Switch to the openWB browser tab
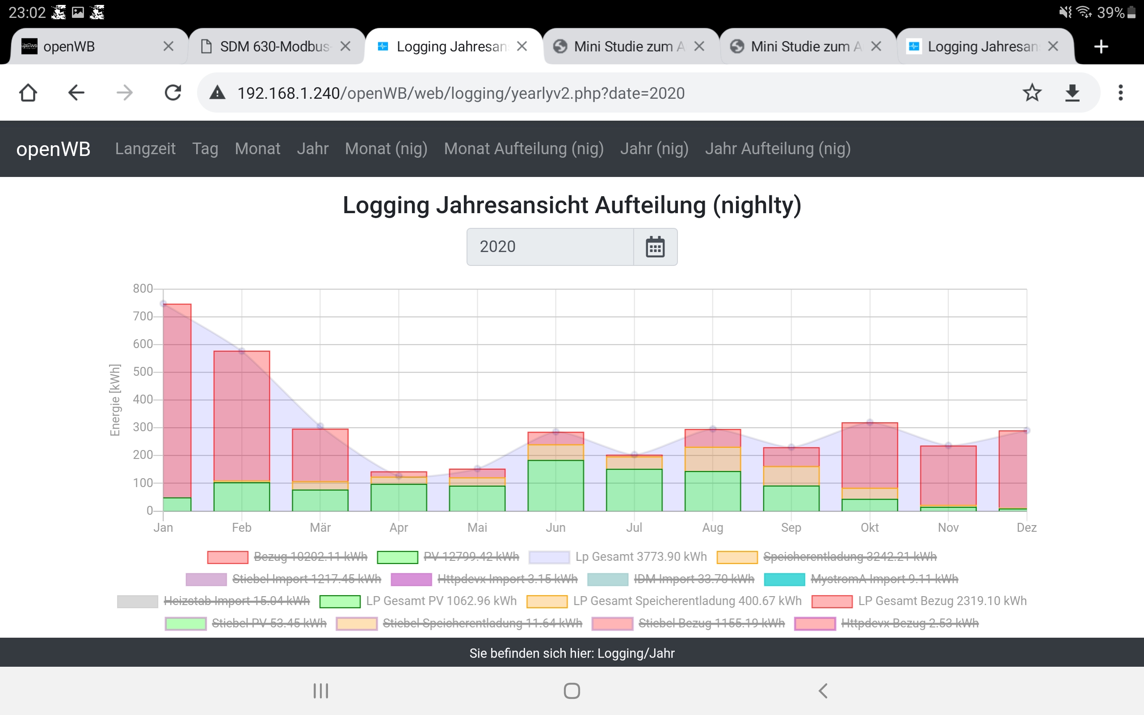The image size is (1144, 715). (69, 46)
